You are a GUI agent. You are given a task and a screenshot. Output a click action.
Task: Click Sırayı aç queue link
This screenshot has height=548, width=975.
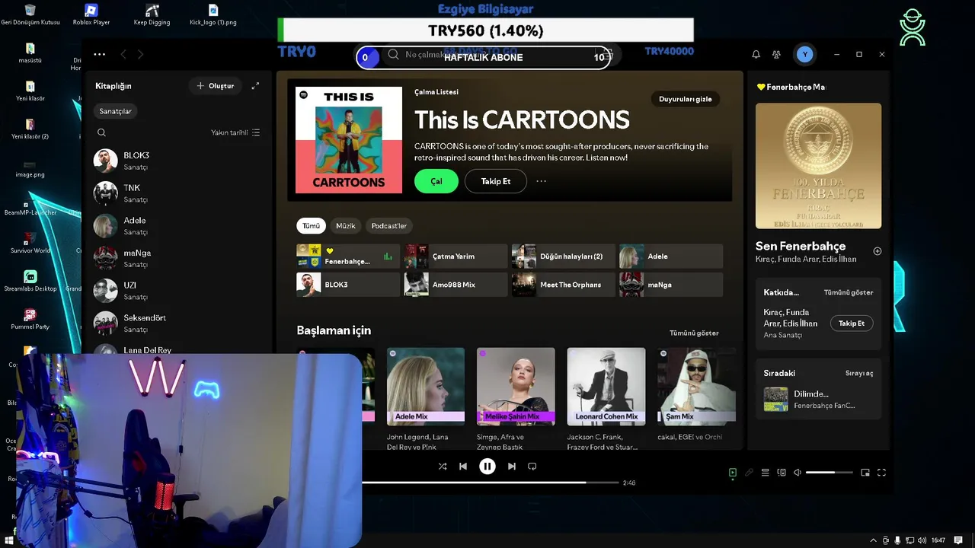coord(859,373)
